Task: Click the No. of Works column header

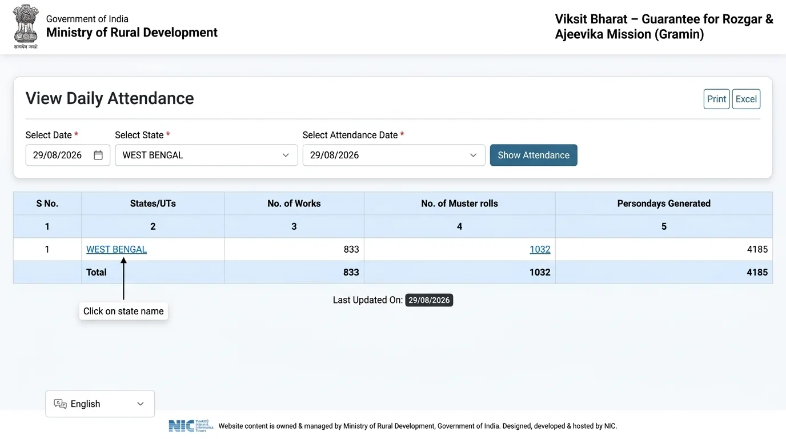Action: (294, 203)
